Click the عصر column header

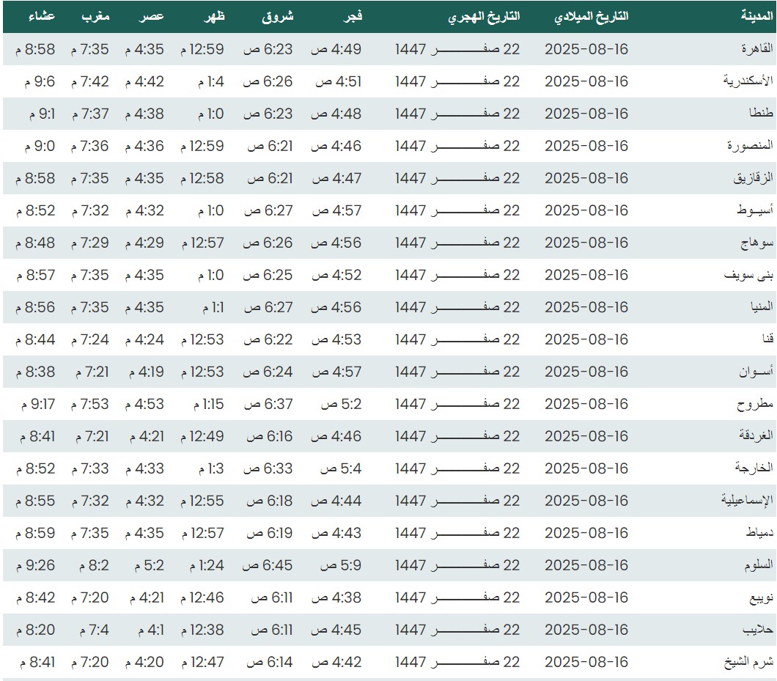coord(152,17)
